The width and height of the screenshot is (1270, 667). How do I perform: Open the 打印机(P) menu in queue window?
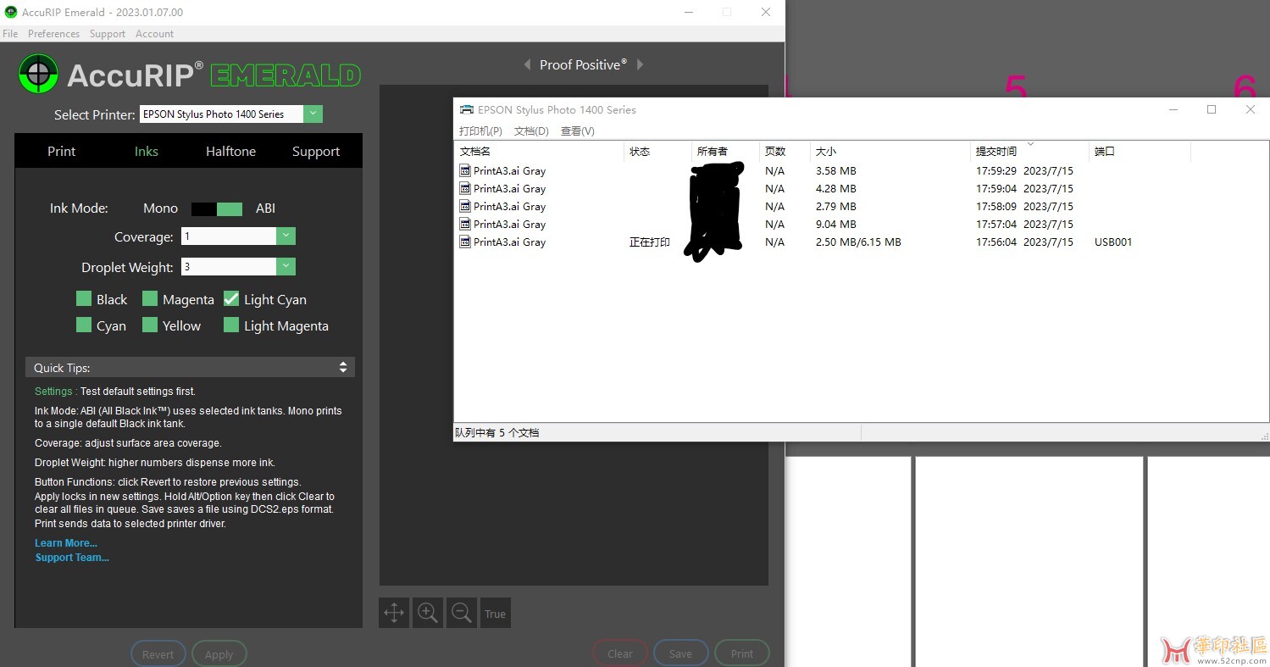[480, 131]
